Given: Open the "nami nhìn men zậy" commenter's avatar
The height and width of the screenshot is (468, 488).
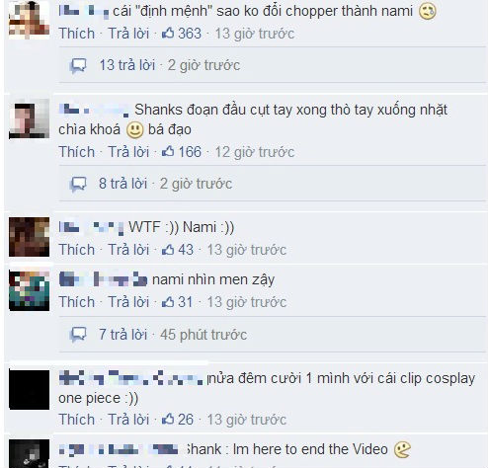Looking at the screenshot, I should point(29,291).
